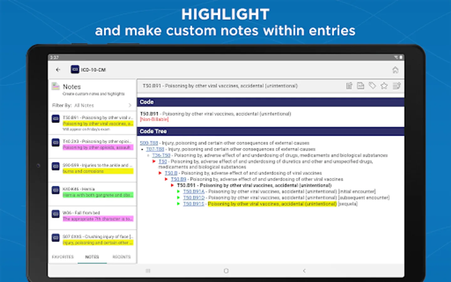The width and height of the screenshot is (451, 282).
Task: Open the T50.B code link
Action: pos(171,173)
